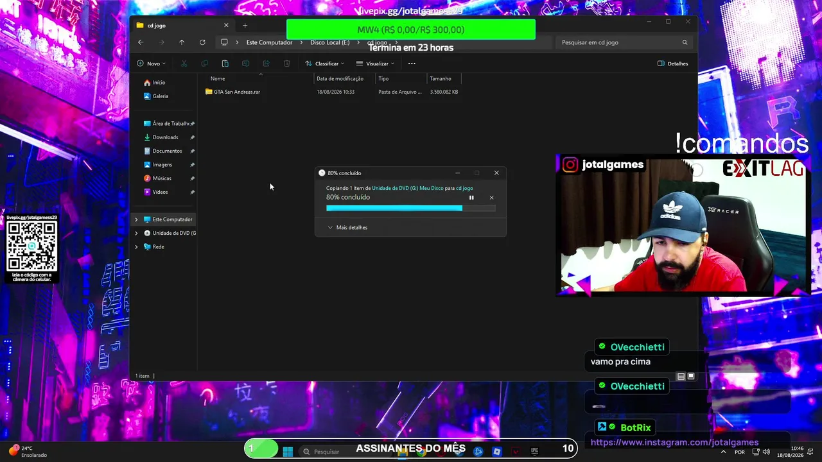Open a new Explorer tab

[x=245, y=26]
